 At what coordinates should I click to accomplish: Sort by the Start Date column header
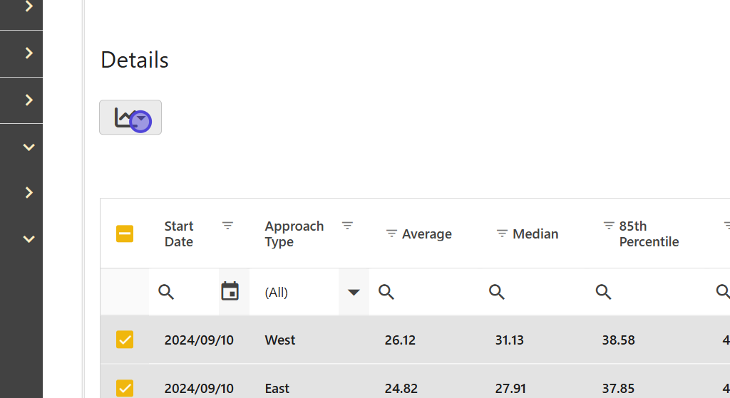[179, 234]
